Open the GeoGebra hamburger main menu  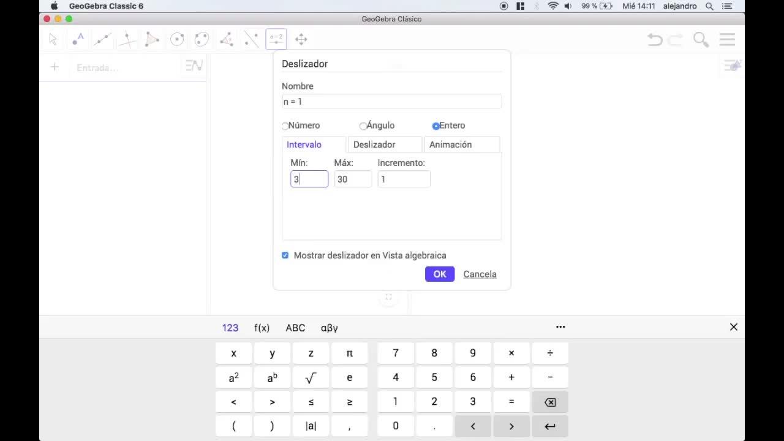click(727, 40)
